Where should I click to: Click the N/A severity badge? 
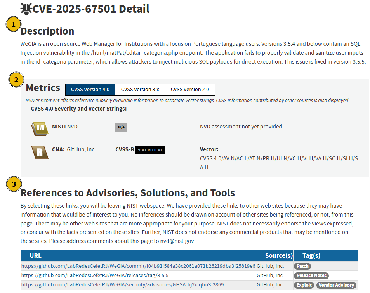coord(121,127)
